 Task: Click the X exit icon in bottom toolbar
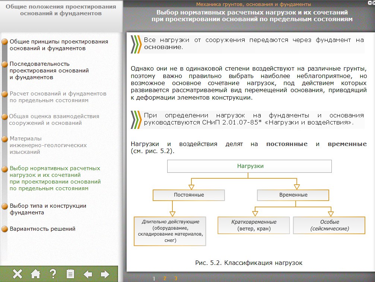coord(18,274)
